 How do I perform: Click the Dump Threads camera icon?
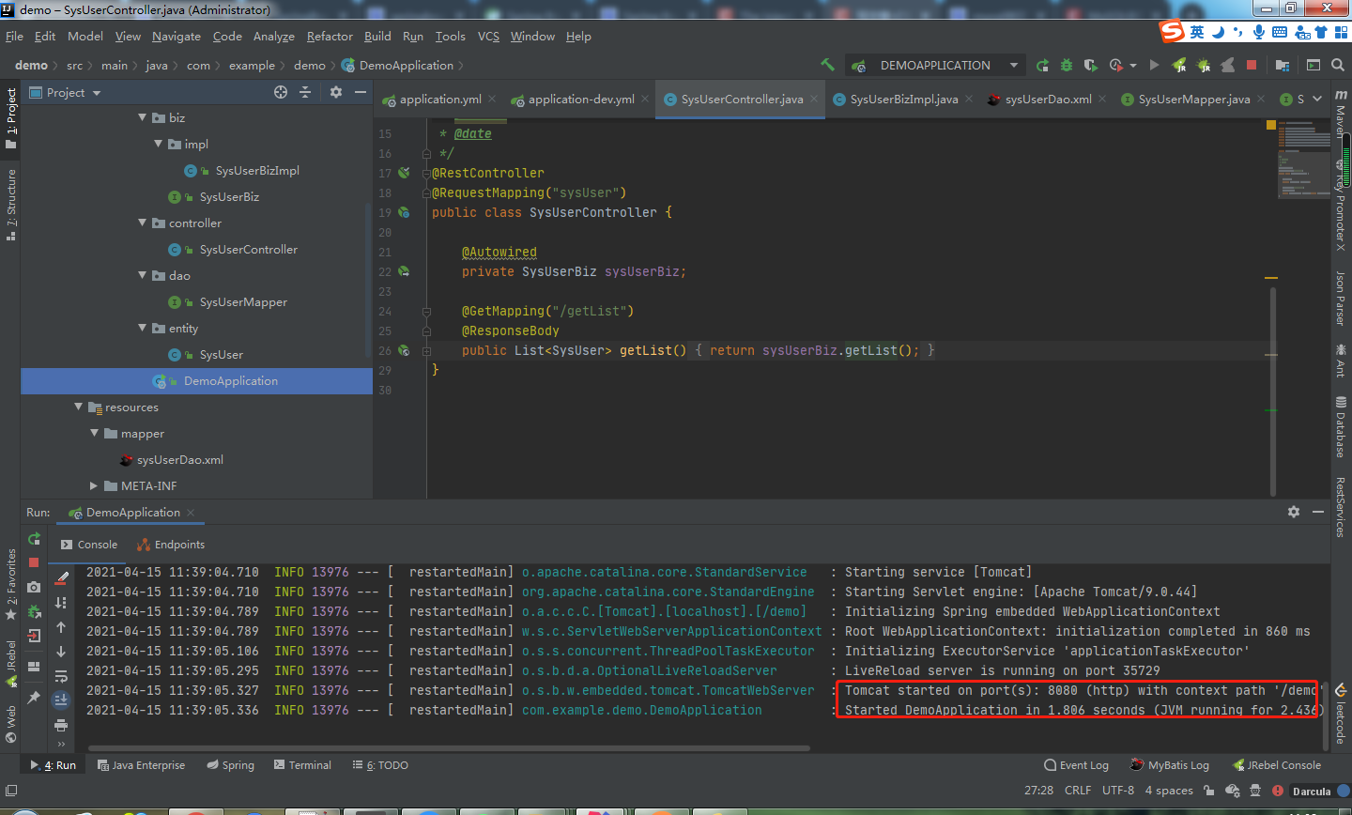pos(34,587)
